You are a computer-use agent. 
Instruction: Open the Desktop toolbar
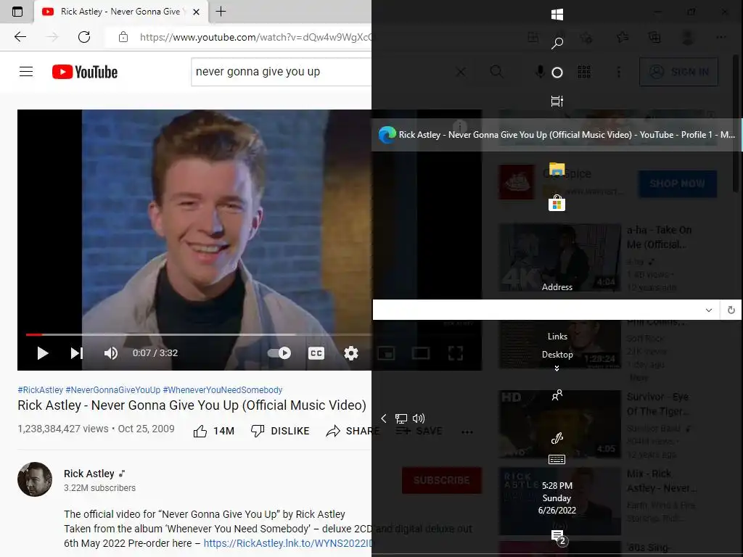pyautogui.click(x=557, y=354)
